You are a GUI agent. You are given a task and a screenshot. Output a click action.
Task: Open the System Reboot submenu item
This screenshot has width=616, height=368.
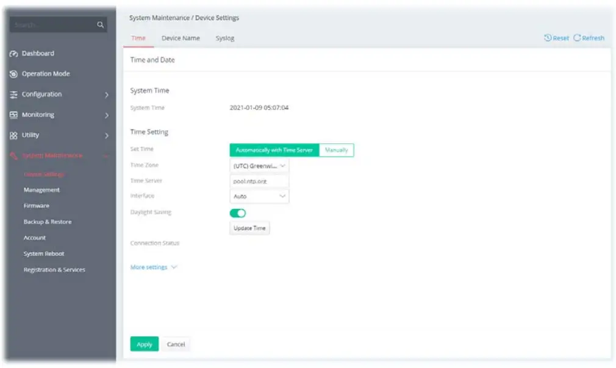click(x=44, y=254)
